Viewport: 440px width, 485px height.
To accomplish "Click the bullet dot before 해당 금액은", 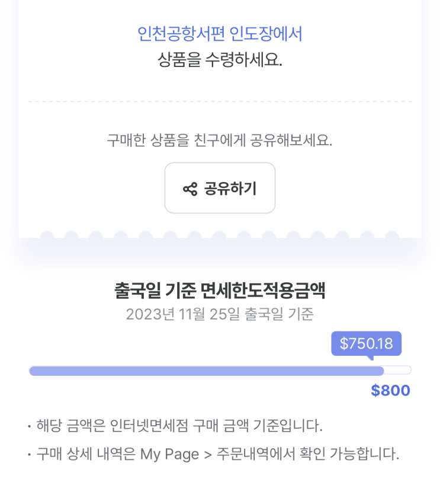I will coord(28,426).
